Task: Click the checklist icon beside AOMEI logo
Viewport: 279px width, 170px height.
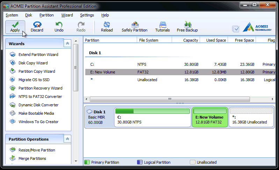Action: pos(236,29)
